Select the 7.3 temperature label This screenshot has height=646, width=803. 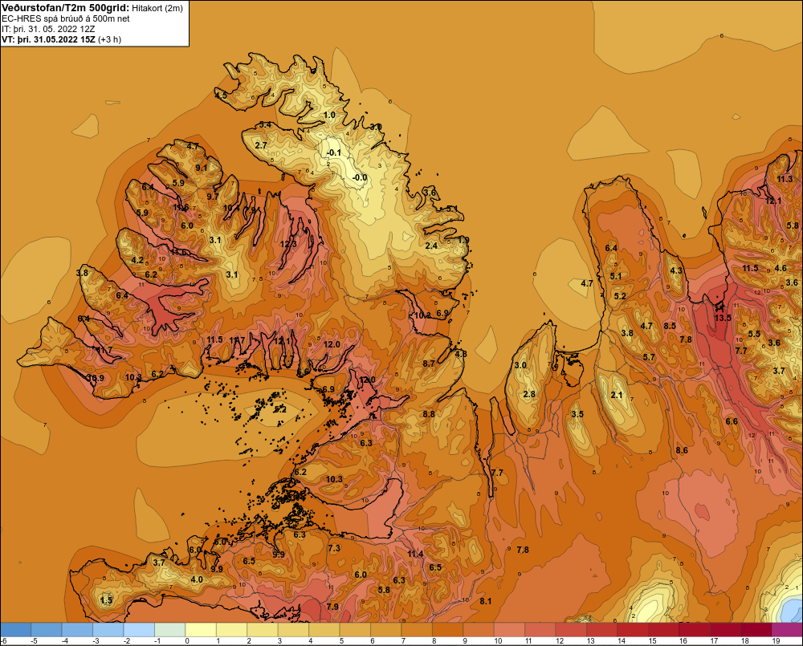point(334,548)
